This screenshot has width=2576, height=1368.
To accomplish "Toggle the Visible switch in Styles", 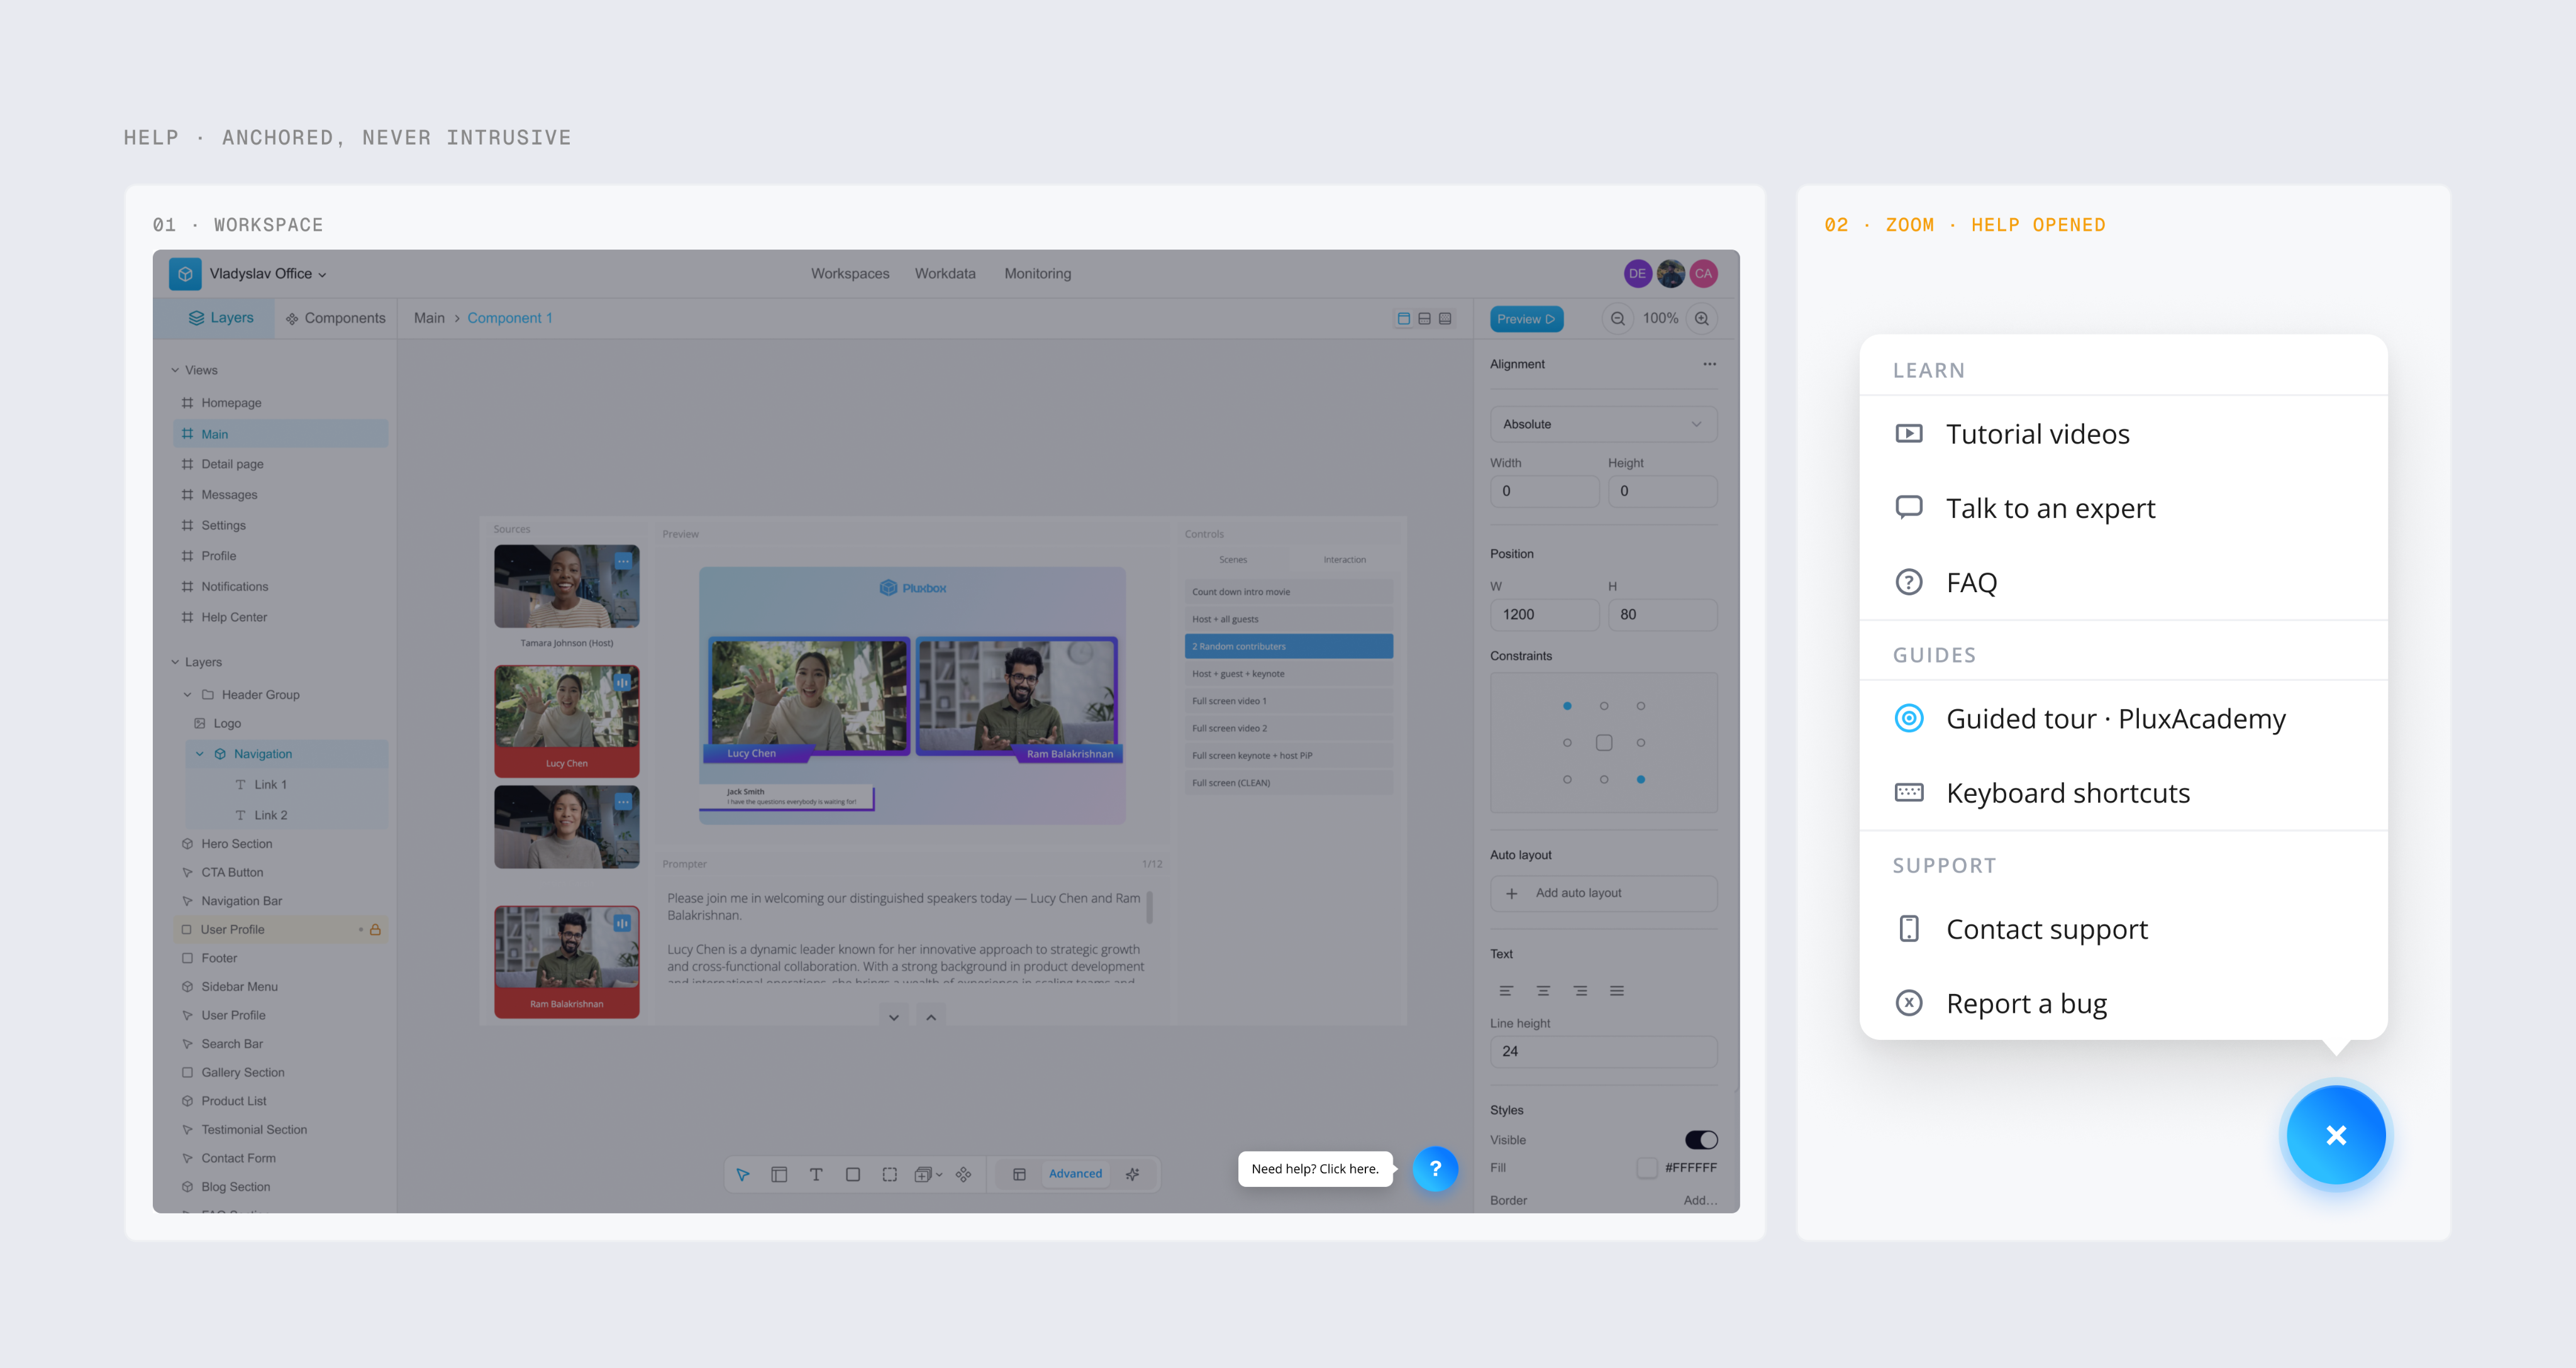I will click(1701, 1140).
